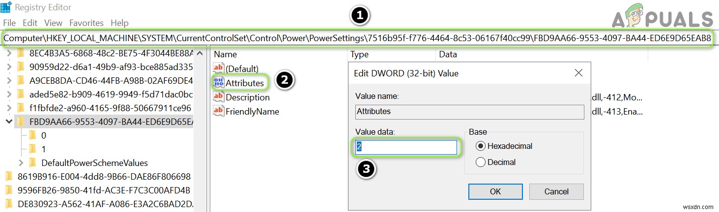Select the Decimal base option

(480, 162)
